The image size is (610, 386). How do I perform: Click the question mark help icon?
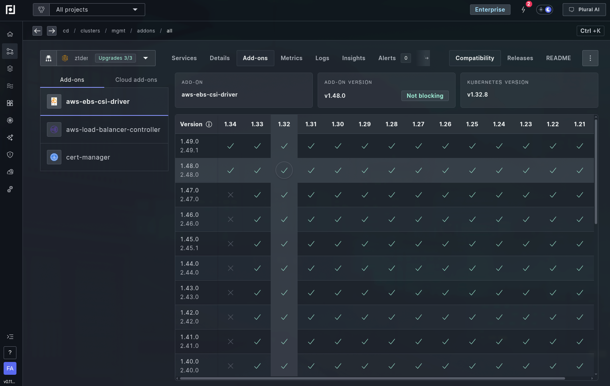10,353
